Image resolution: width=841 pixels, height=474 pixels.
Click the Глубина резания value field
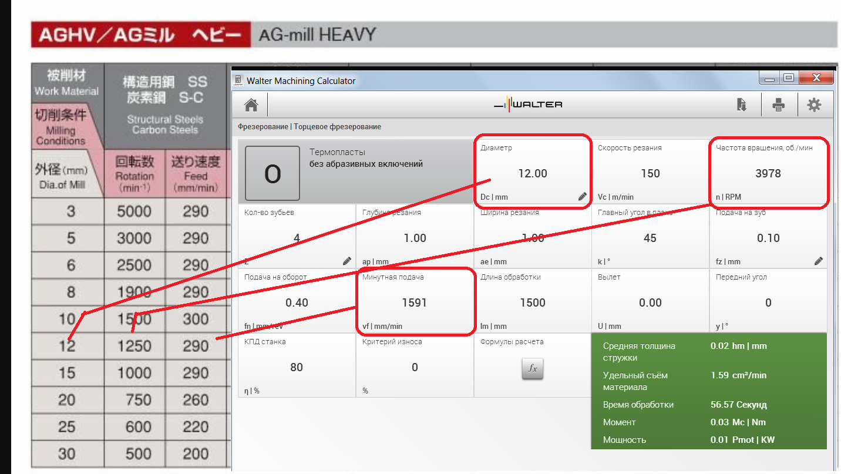pos(415,238)
